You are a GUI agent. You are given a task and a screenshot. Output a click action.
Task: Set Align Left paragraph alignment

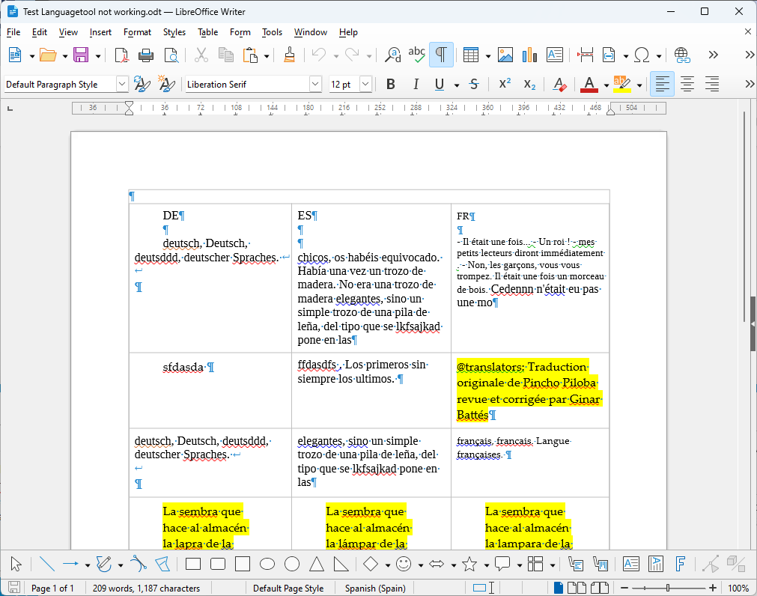[662, 84]
